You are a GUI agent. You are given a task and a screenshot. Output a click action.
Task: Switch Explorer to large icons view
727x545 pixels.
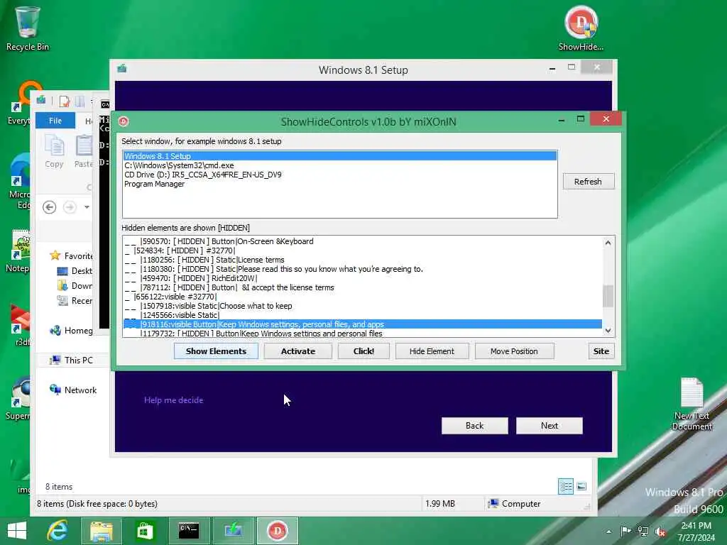pyautogui.click(x=581, y=487)
